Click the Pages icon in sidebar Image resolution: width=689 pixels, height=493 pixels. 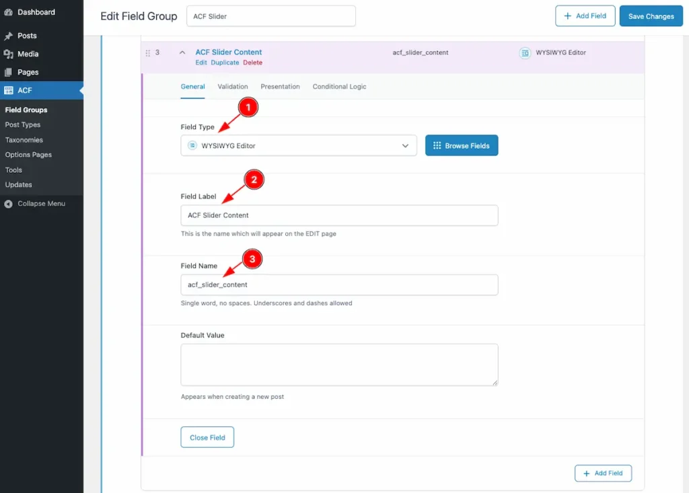(9, 72)
